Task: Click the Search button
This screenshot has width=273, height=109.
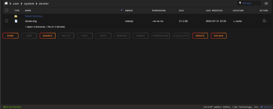Action: (48, 36)
